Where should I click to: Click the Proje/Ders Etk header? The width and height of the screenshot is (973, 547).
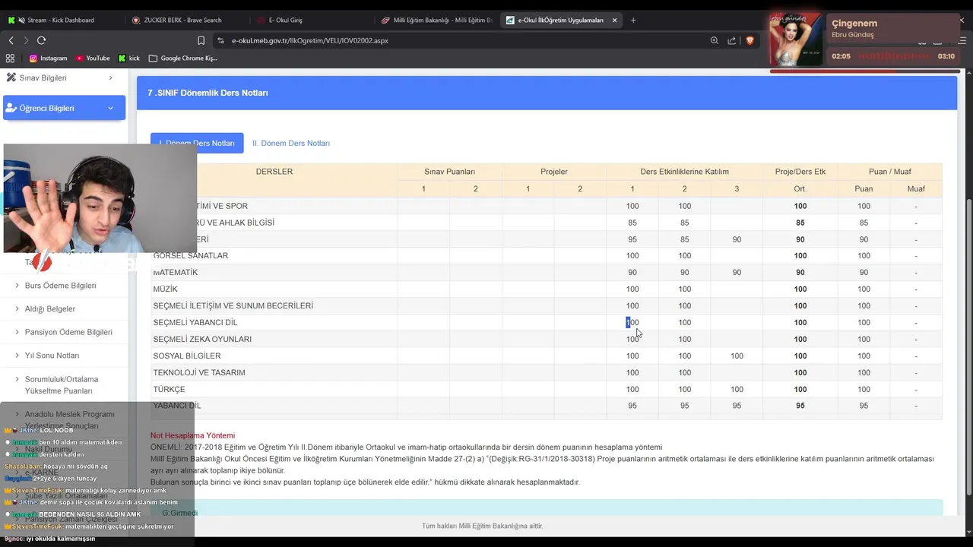(x=800, y=172)
